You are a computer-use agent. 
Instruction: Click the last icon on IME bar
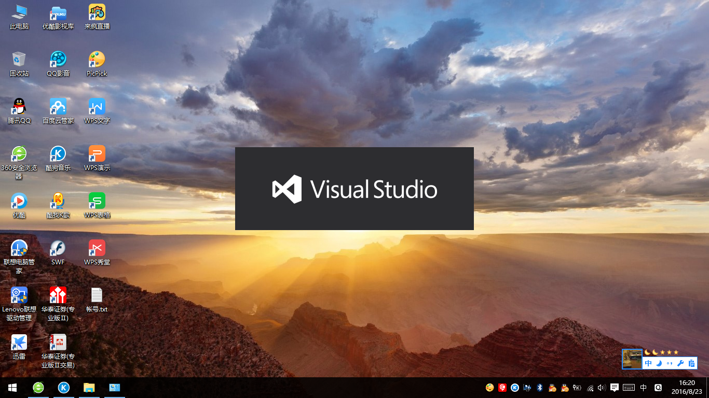click(x=691, y=363)
